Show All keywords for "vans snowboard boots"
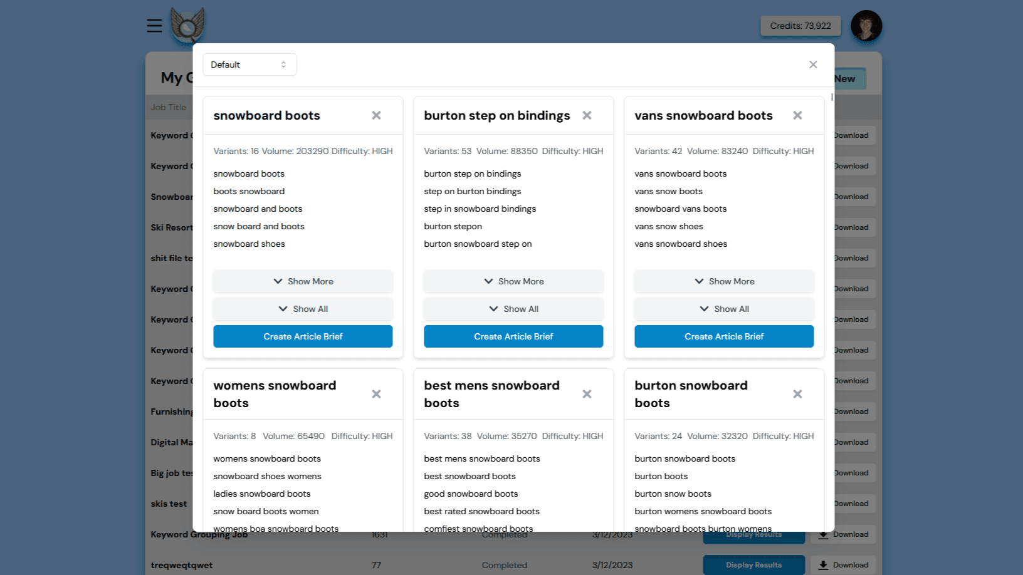The width and height of the screenshot is (1023, 575). 723,309
